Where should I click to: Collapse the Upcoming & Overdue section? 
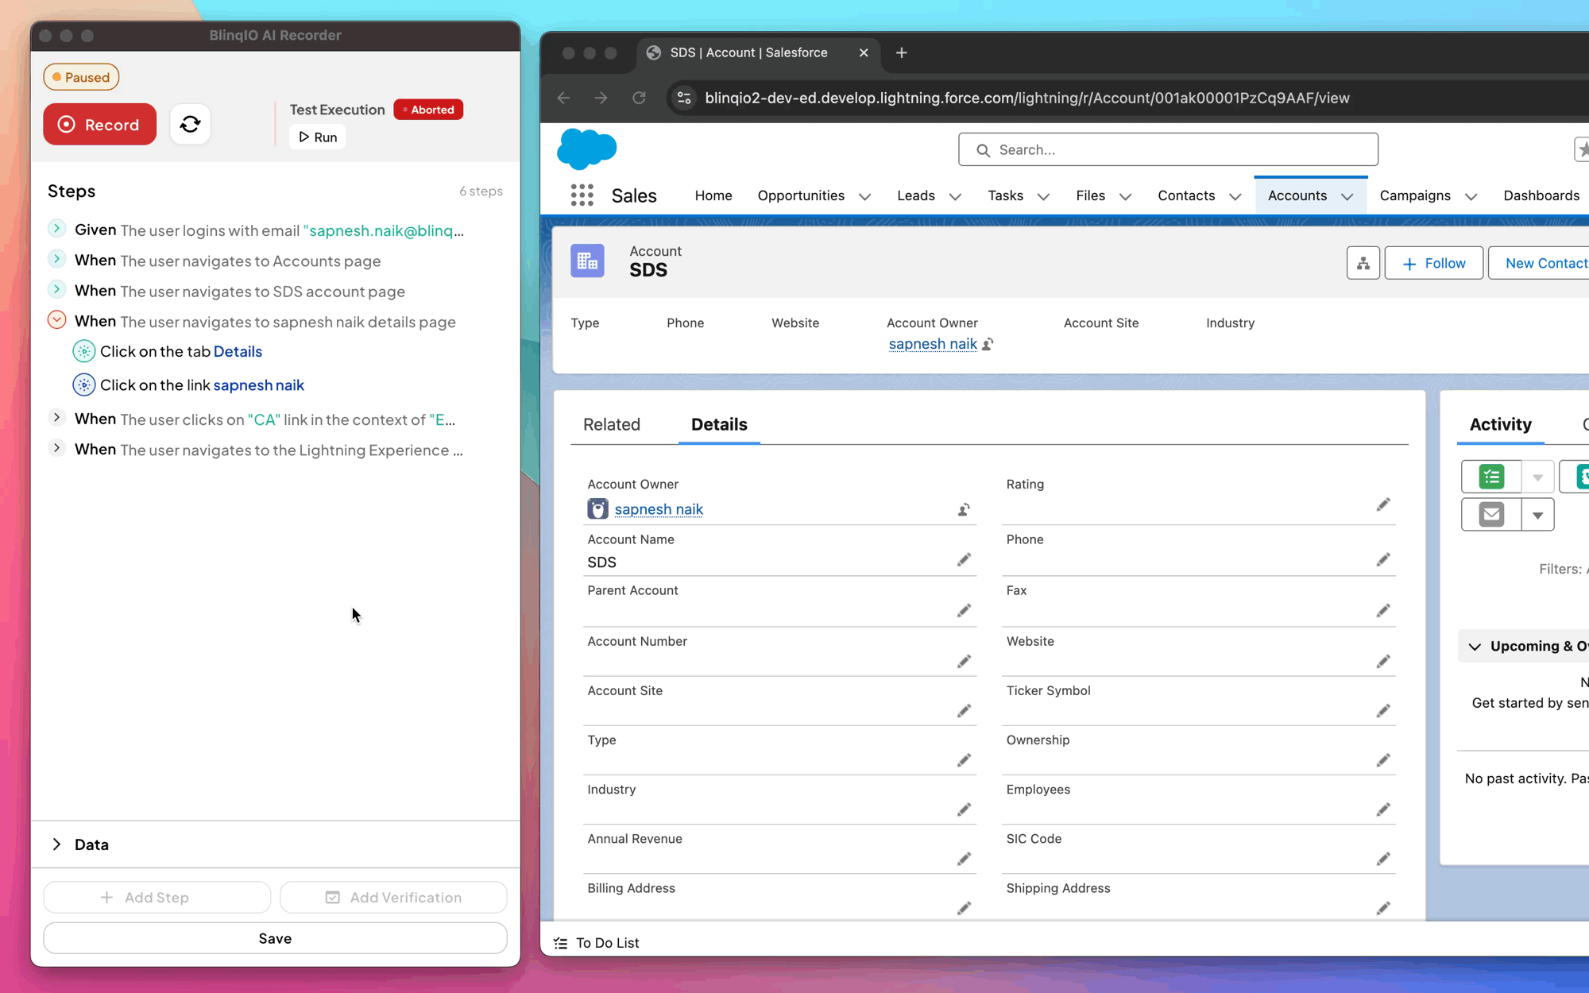[x=1475, y=647]
